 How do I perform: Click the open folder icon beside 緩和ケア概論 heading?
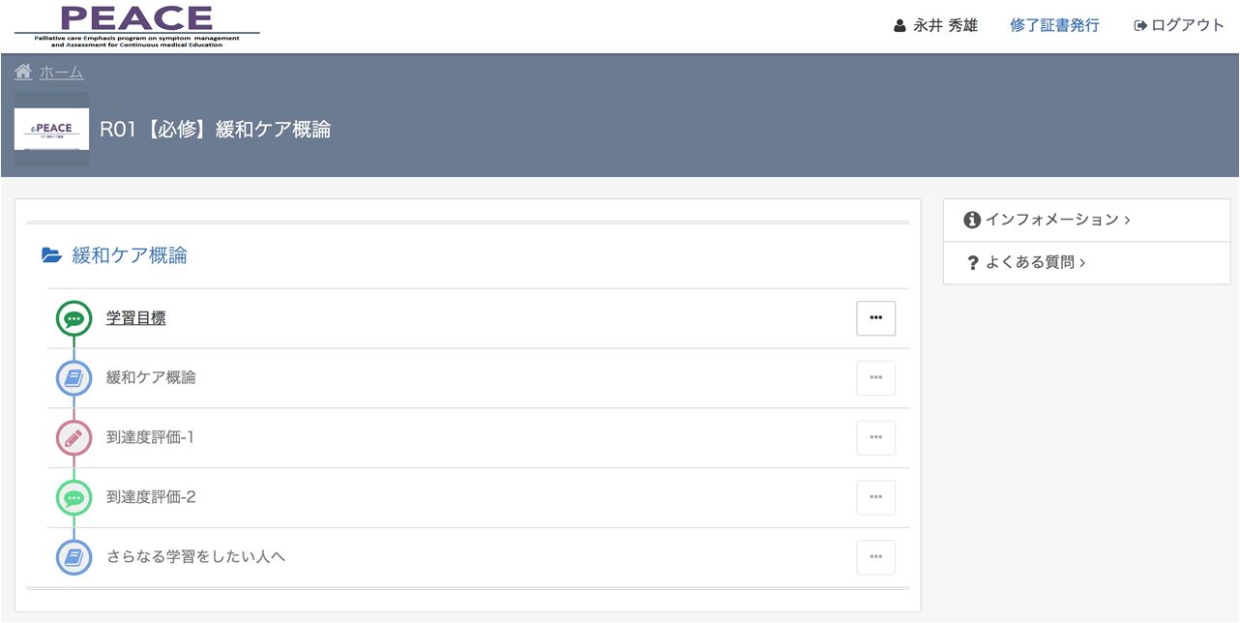(x=52, y=255)
